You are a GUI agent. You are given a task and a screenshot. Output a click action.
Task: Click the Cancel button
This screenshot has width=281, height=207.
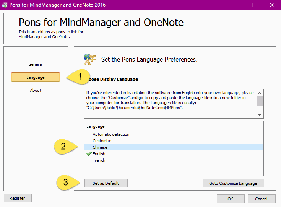262,199
